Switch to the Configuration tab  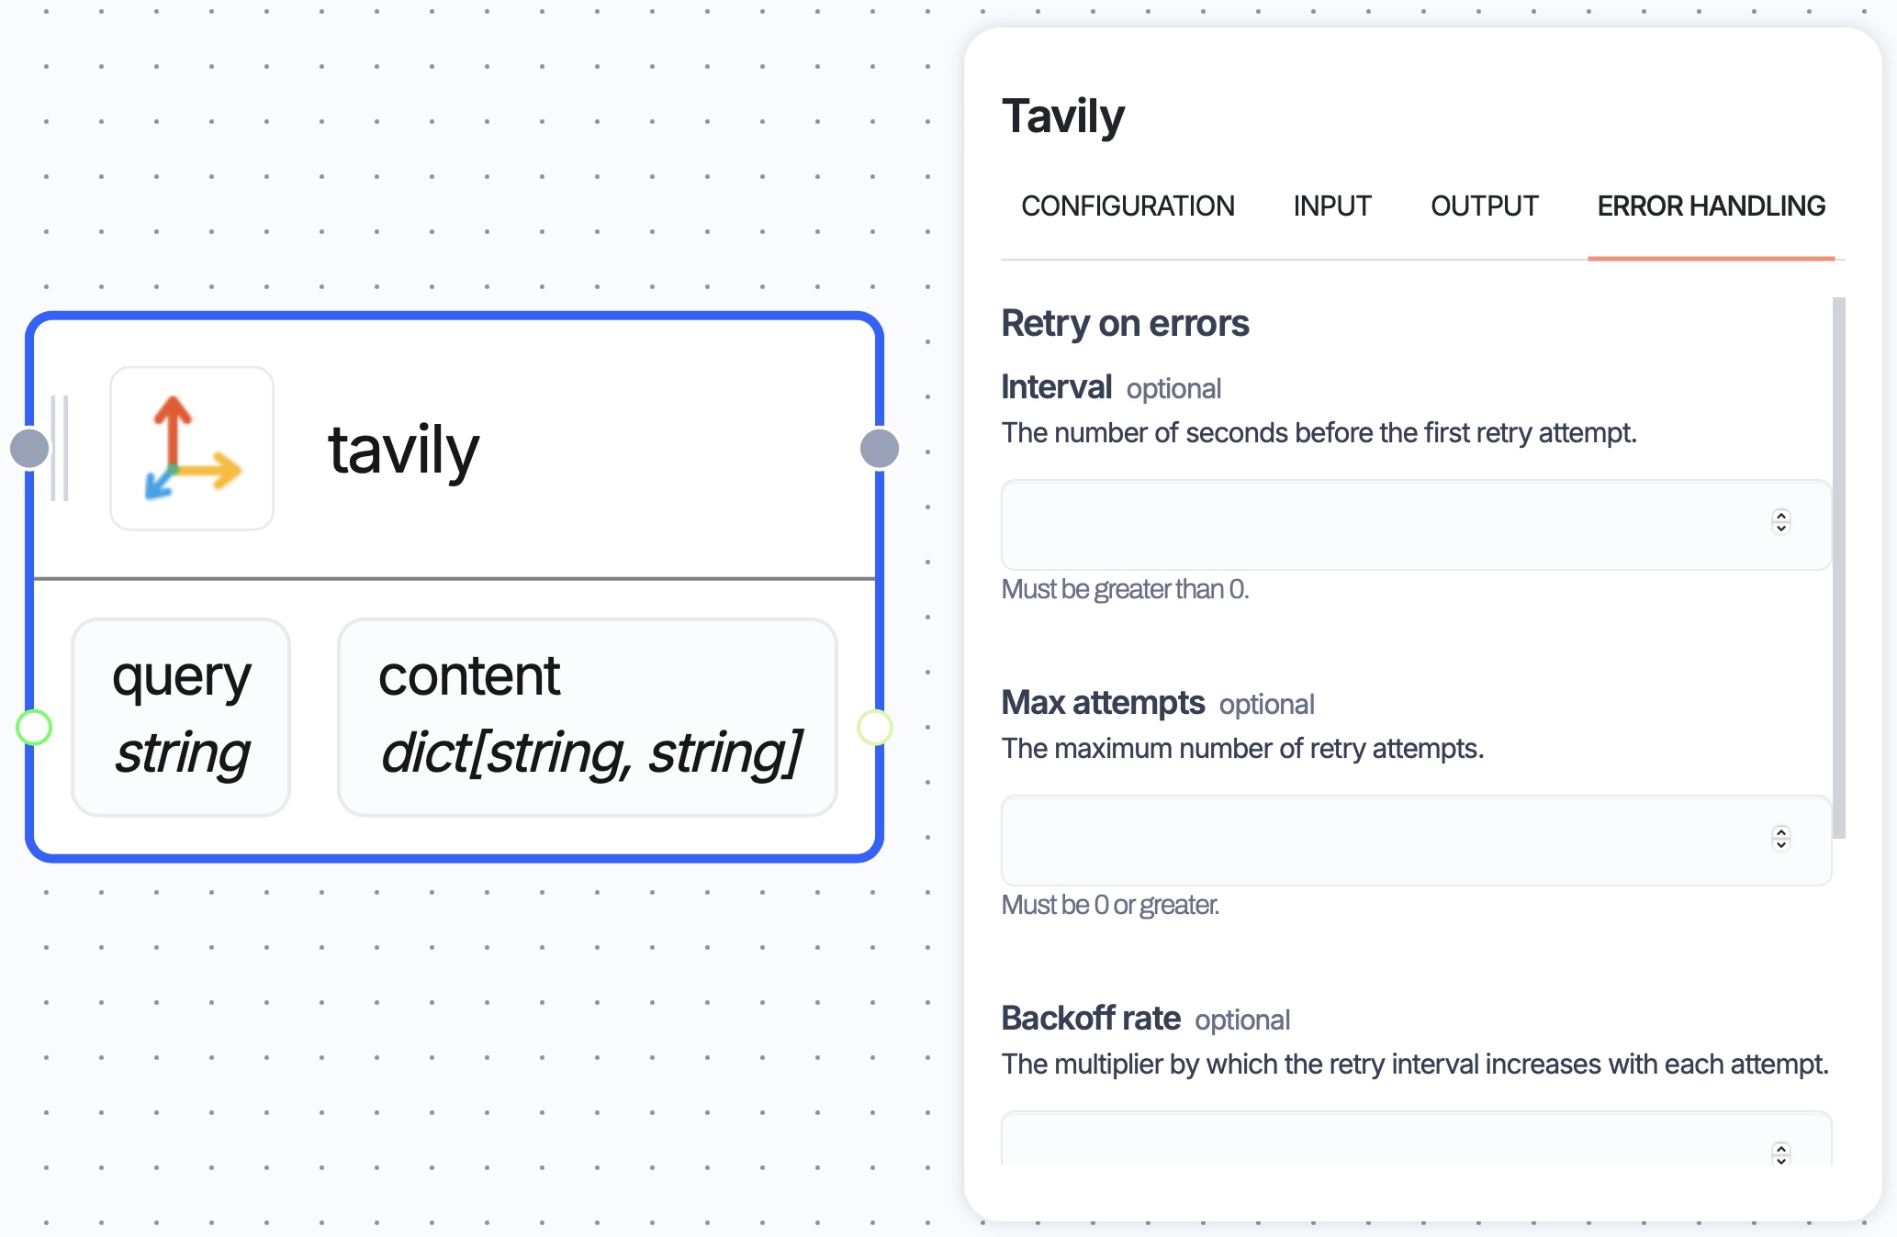[1128, 206]
